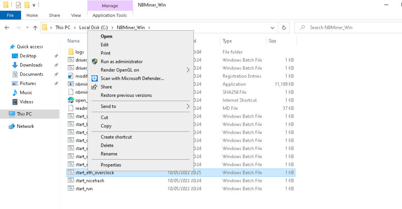Viewport: 402px width, 209px height.
Task: Click the Manage contextual tab
Action: [110, 5]
